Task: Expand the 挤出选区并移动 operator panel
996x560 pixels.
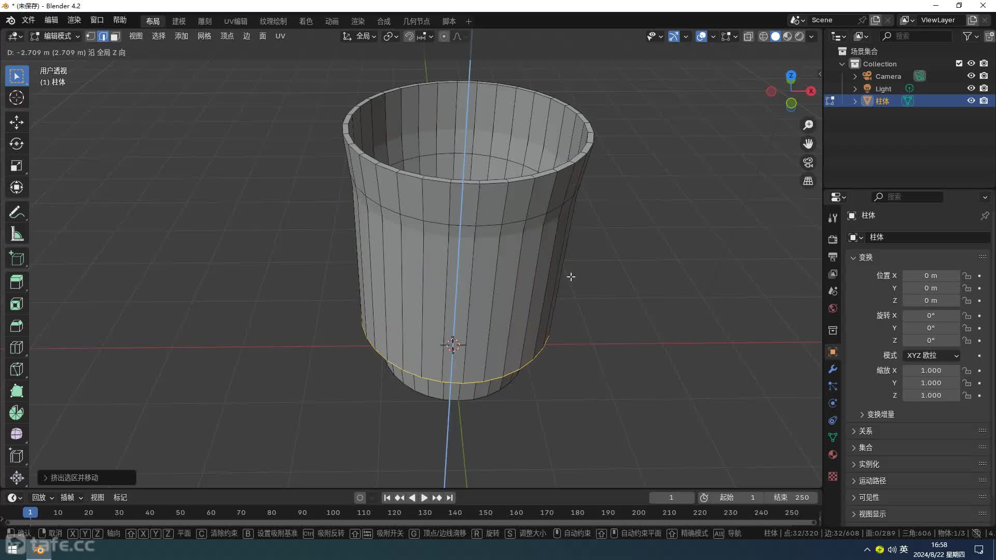Action: tap(87, 478)
